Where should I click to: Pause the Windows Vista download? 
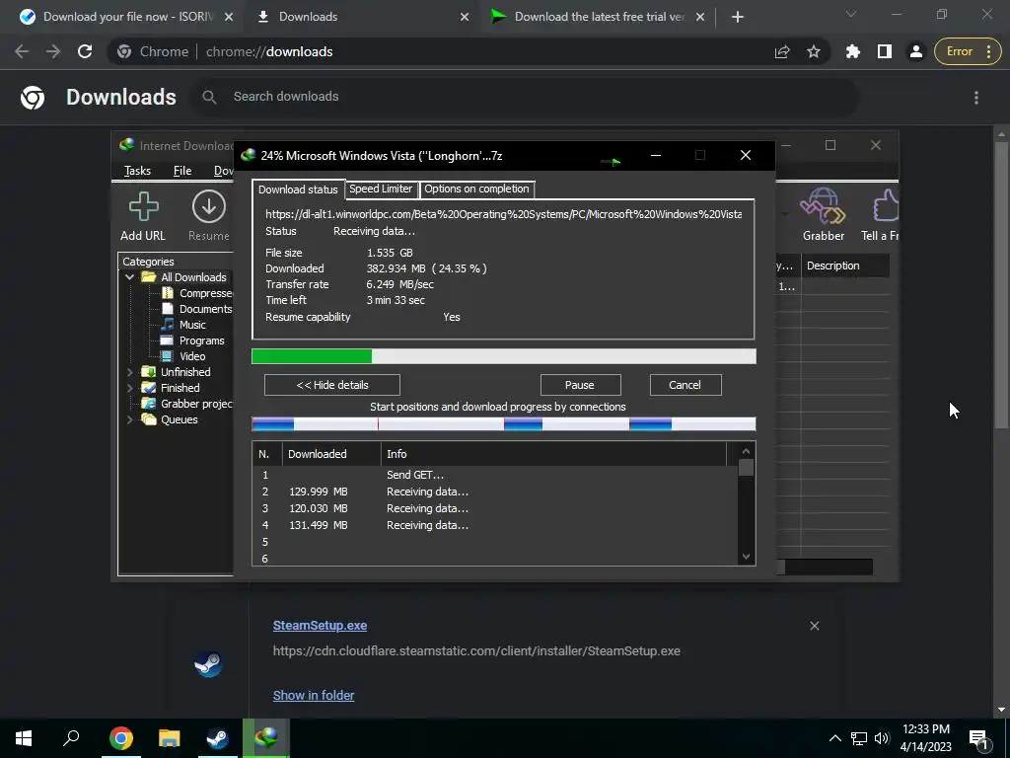(580, 385)
